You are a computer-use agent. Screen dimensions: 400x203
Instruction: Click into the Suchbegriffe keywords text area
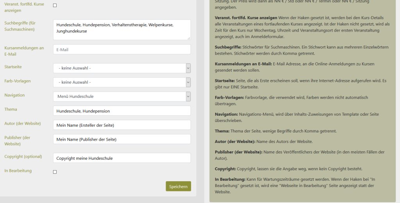(x=122, y=30)
